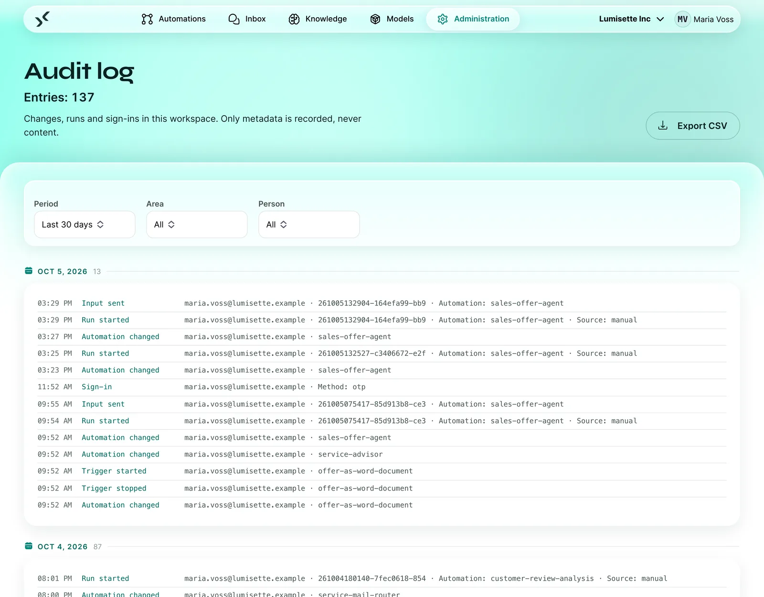Screen dimensions: 764x597
Task: Go to the Inbox tab
Action: click(247, 19)
